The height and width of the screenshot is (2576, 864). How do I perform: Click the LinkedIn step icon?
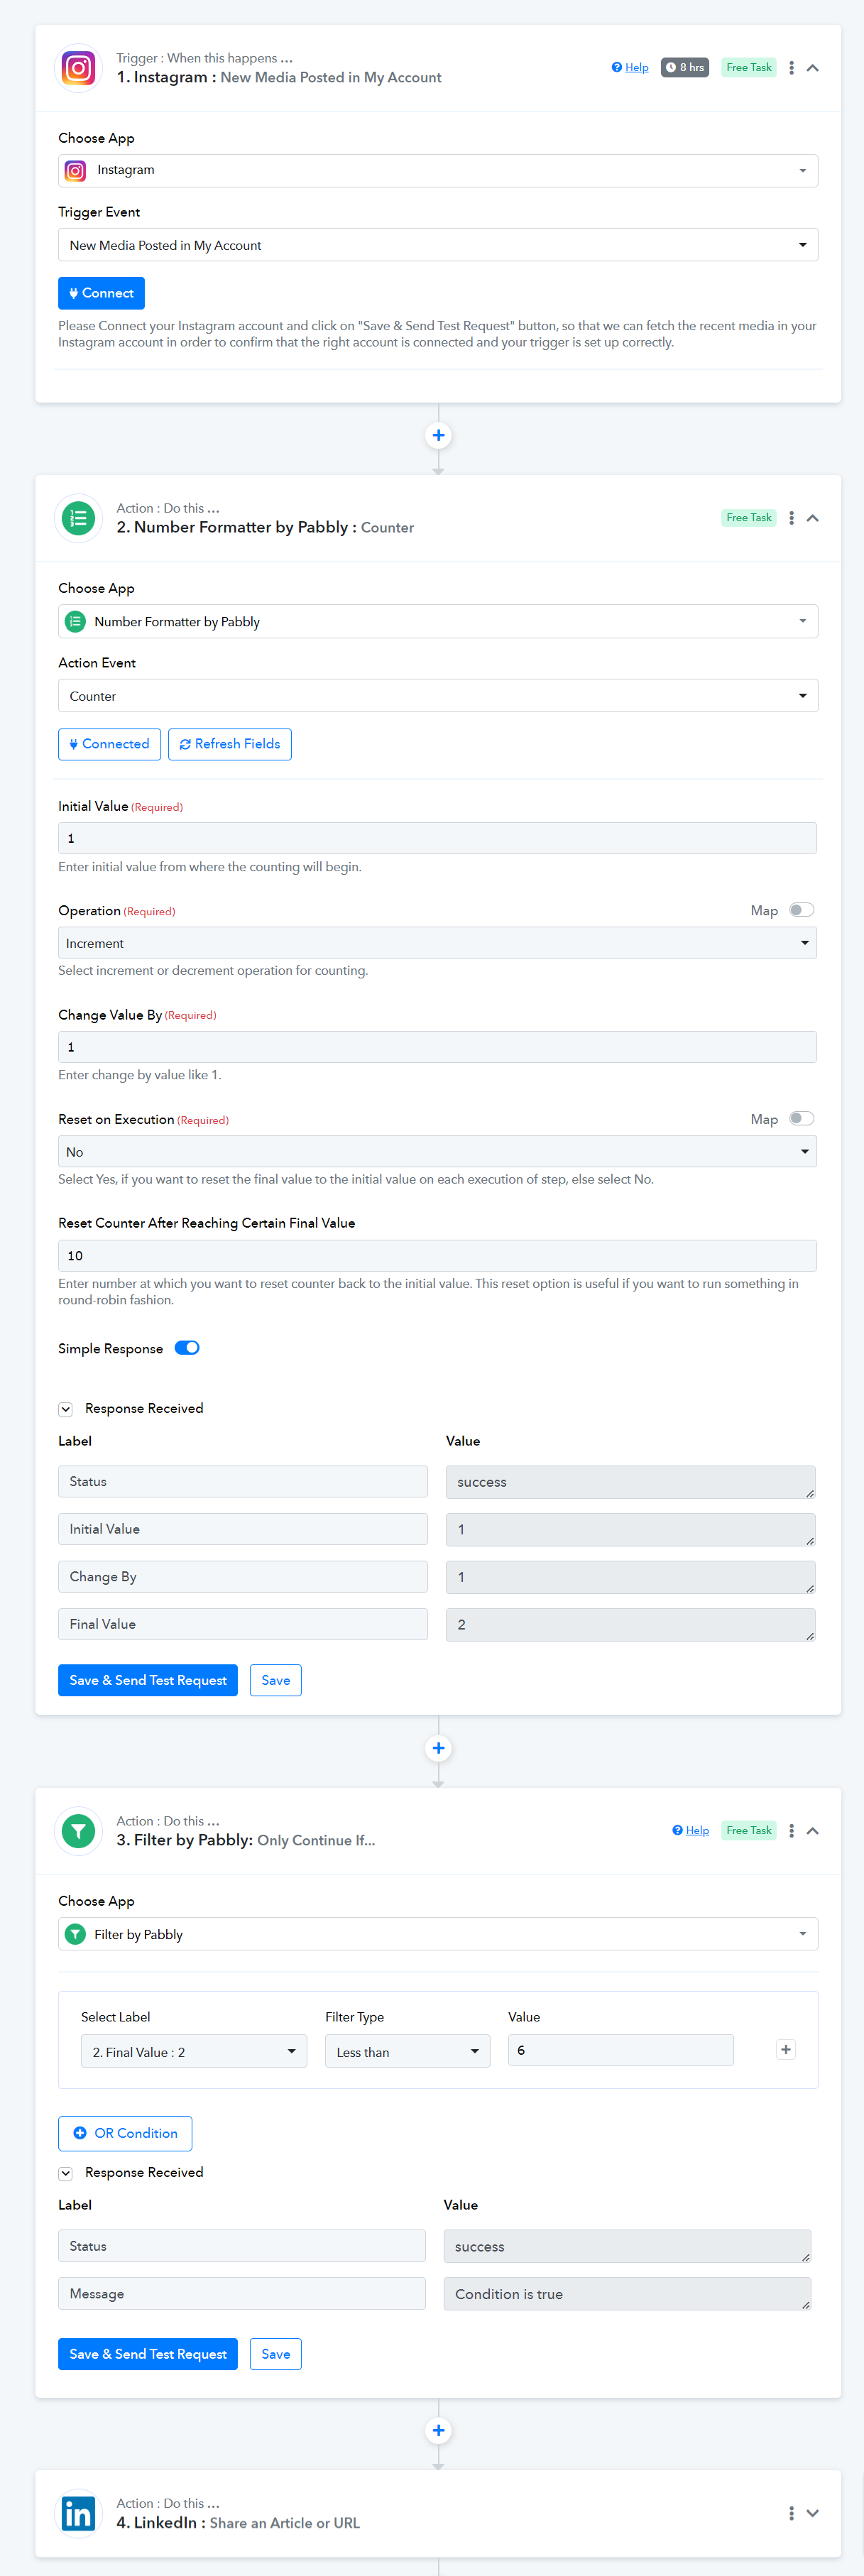coord(78,2513)
